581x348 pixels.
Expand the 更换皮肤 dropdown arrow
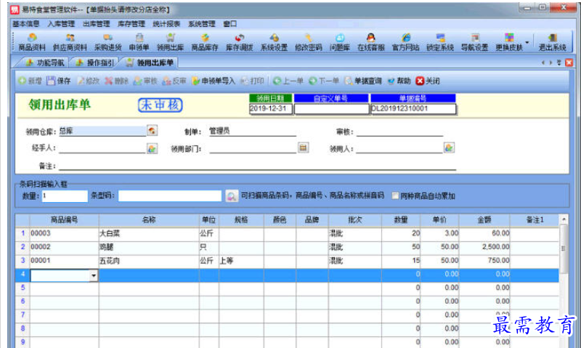[x=528, y=40]
